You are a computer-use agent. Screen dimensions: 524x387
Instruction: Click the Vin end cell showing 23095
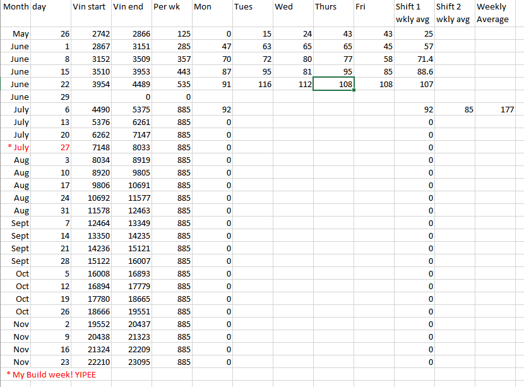(x=131, y=362)
